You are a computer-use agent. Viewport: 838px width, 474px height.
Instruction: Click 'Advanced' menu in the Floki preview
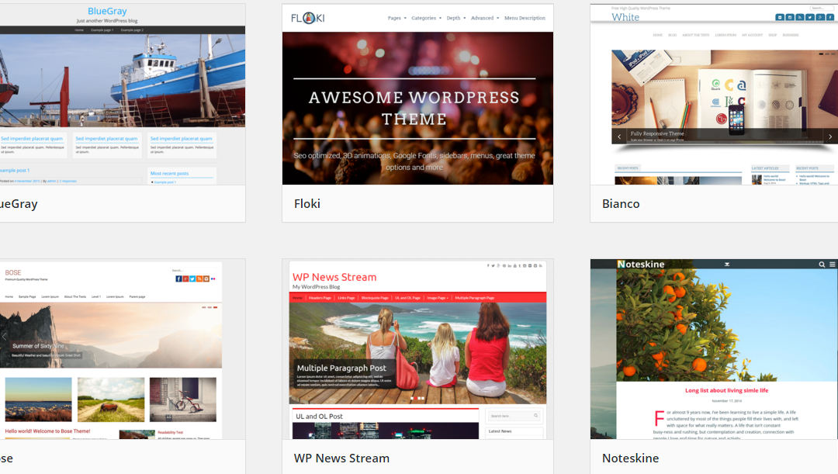tap(485, 18)
